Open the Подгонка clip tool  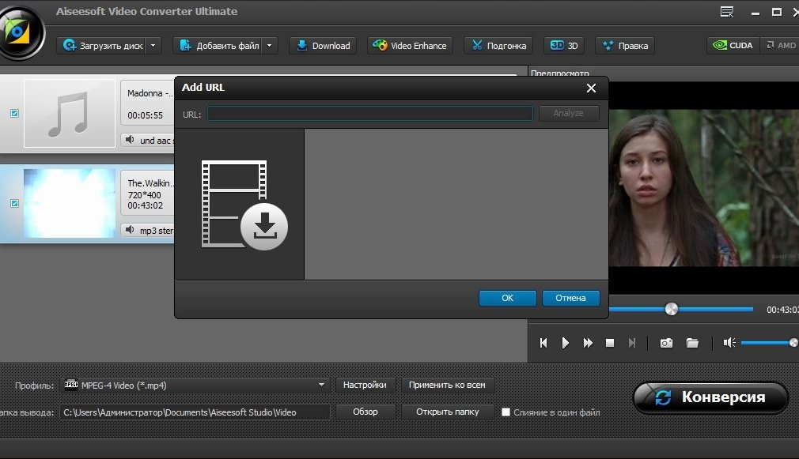pyautogui.click(x=498, y=46)
